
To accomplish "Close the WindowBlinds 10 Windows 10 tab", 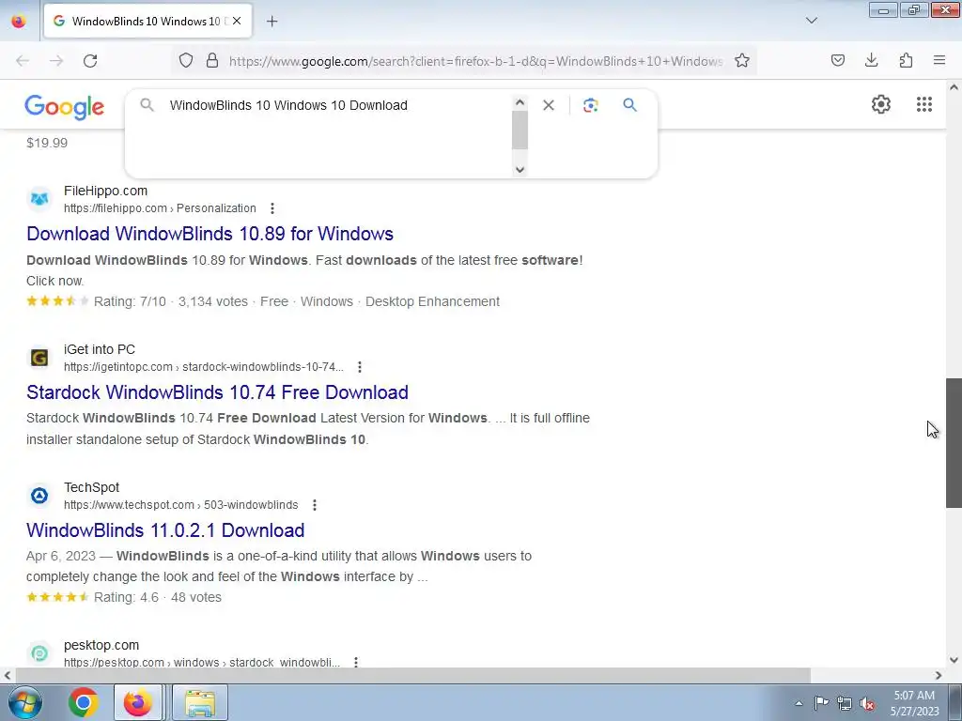I will 237,21.
